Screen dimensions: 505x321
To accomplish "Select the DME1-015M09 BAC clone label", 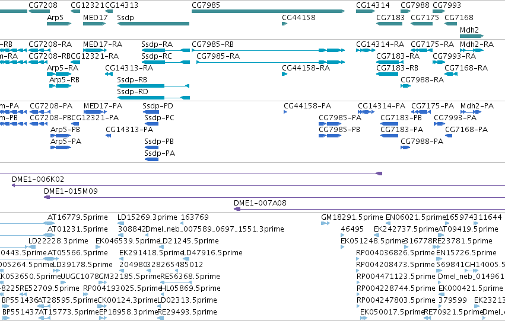I will (71, 191).
